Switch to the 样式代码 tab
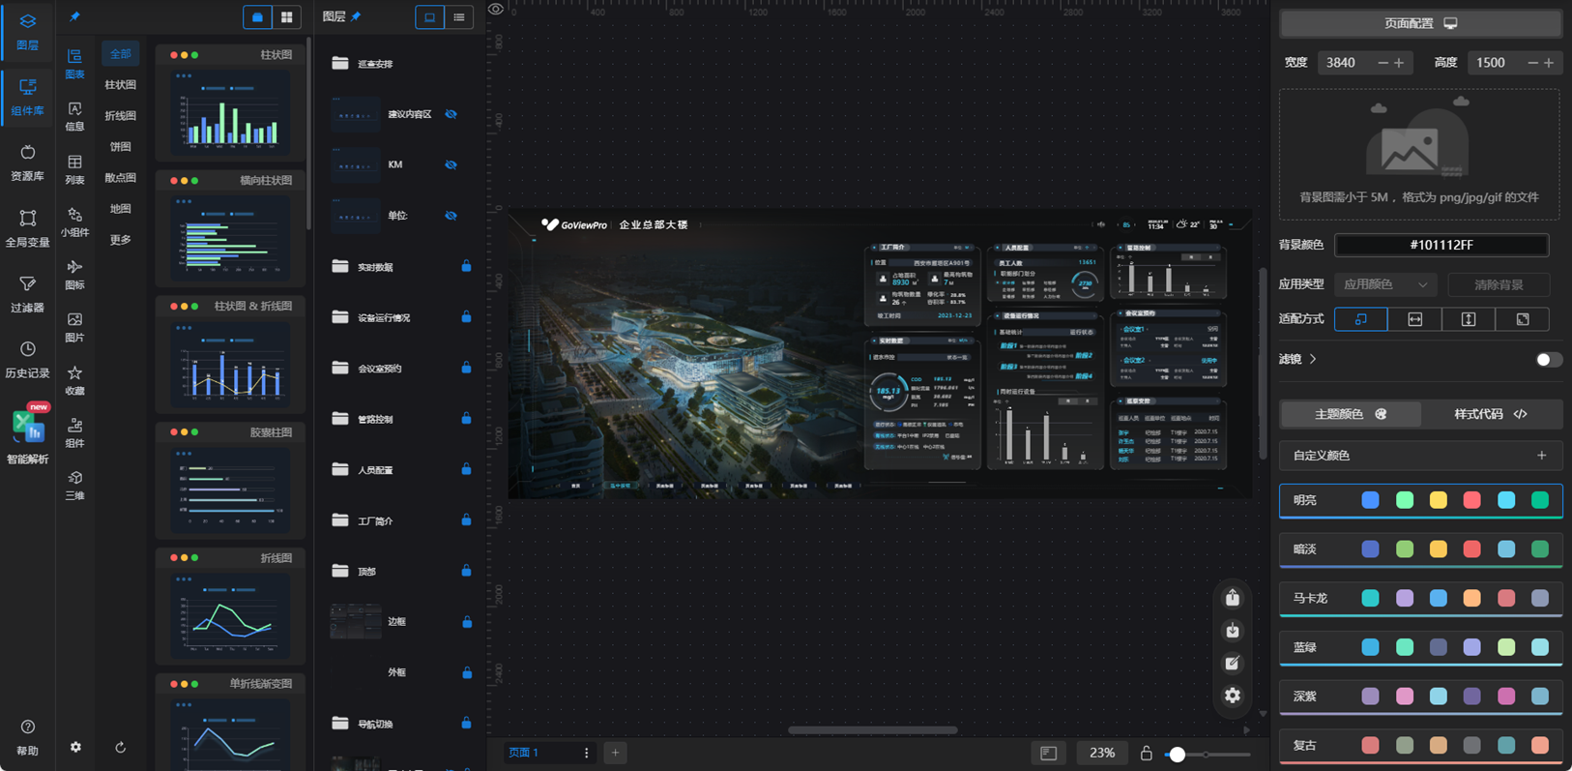The width and height of the screenshot is (1572, 771). click(1491, 414)
